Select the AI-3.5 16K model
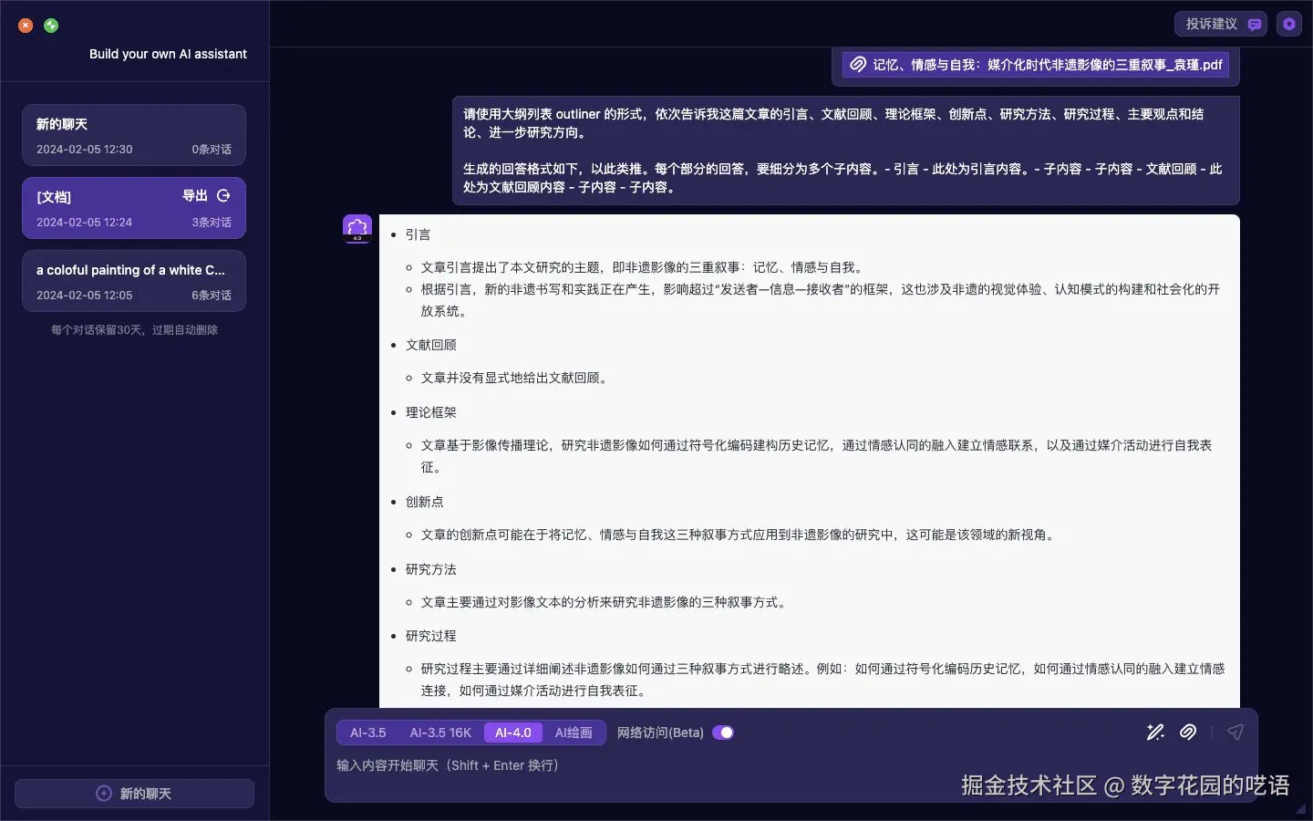1313x821 pixels. coord(440,733)
